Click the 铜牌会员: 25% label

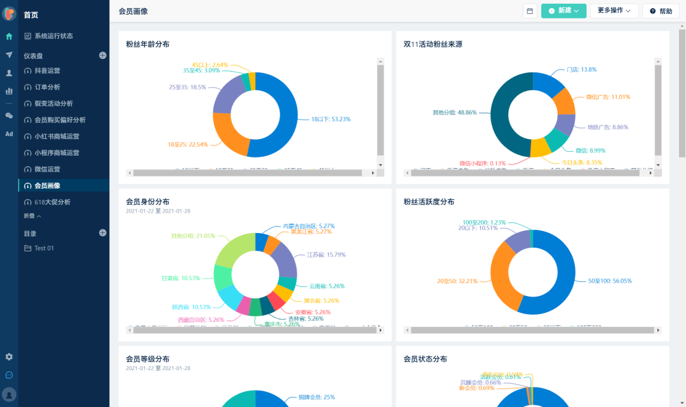(x=317, y=397)
